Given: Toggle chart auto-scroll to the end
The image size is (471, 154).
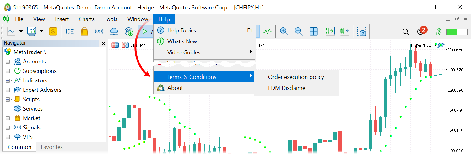Looking at the screenshot, I should pyautogui.click(x=330, y=31).
